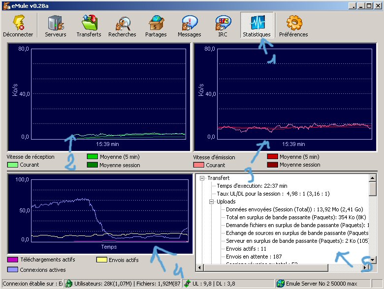This screenshot has height=289, width=384.
Task: Click the blue Connexions actives swatch
Action: 13,270
